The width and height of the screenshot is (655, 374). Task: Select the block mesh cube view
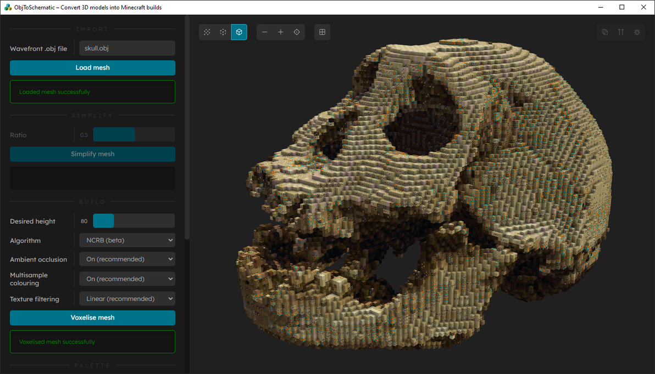pyautogui.click(x=239, y=32)
